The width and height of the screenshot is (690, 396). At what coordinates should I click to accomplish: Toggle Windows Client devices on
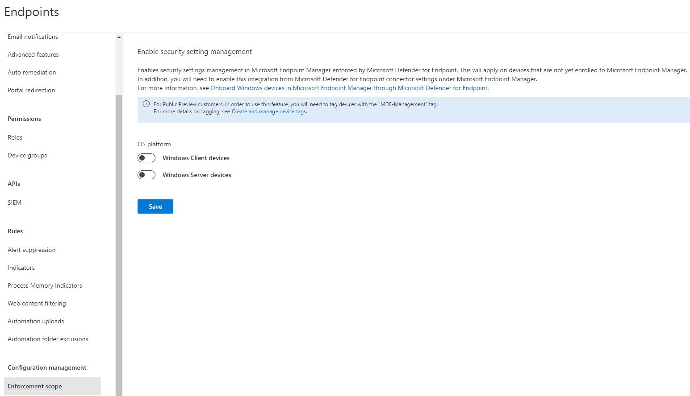pyautogui.click(x=146, y=157)
